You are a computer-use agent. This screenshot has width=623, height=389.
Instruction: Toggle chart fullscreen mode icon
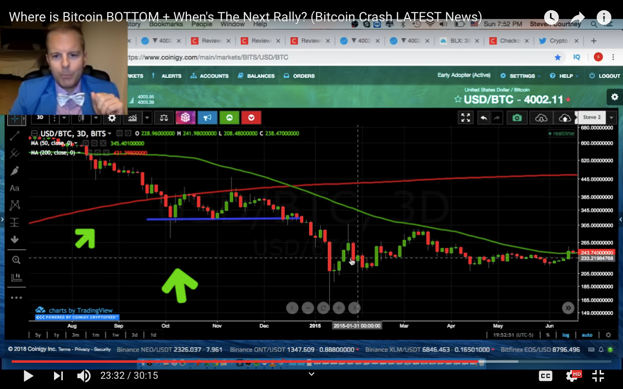pyautogui.click(x=466, y=118)
